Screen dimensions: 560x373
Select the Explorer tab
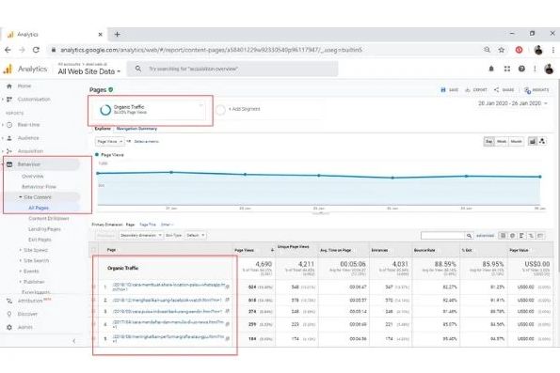tap(103, 129)
